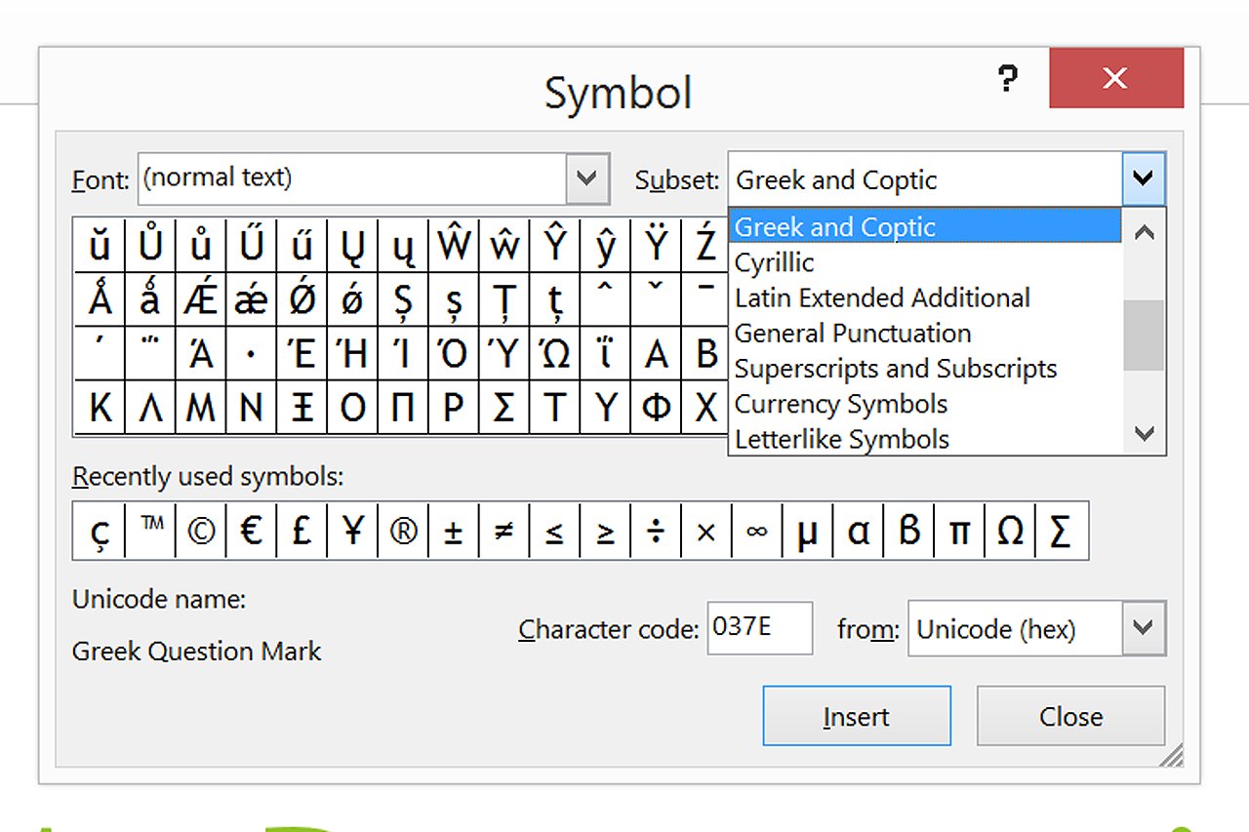Pick the infinity ∞ recent symbol
The height and width of the screenshot is (832, 1249).
point(757,531)
